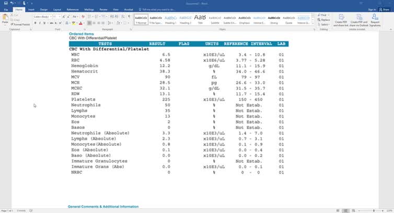Toggle Italic formatting
This screenshot has height=213, width=394.
(40, 23)
